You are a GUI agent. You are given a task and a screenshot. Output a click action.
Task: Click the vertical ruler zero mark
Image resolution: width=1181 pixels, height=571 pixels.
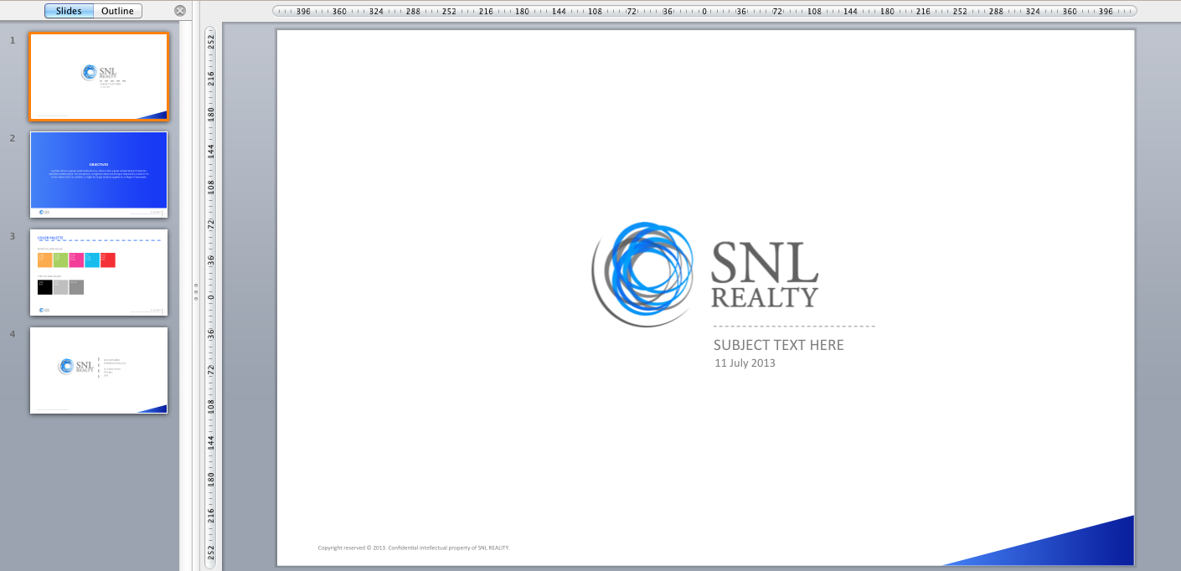pyautogui.click(x=211, y=296)
